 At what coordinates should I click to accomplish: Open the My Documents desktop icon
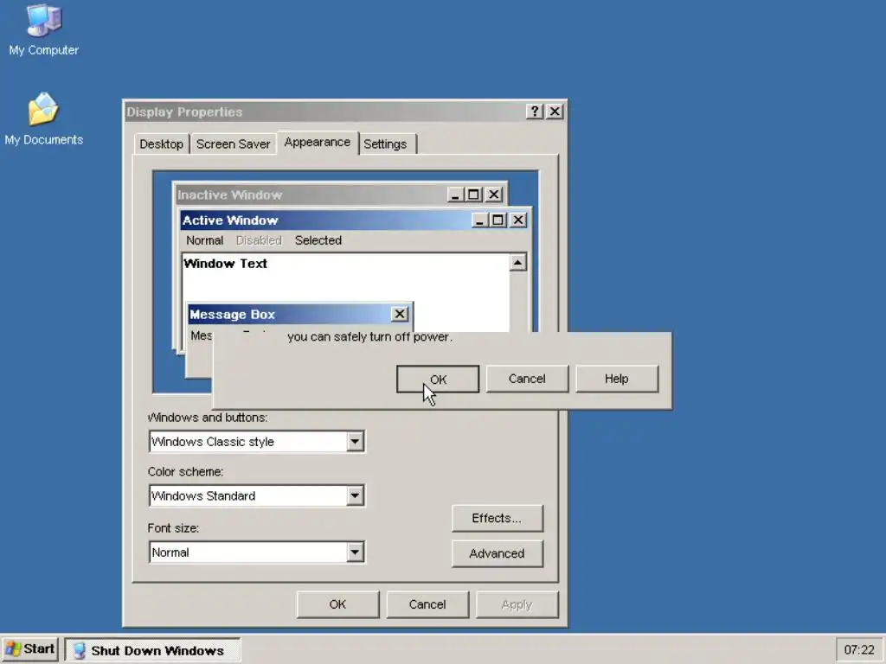coord(43,119)
